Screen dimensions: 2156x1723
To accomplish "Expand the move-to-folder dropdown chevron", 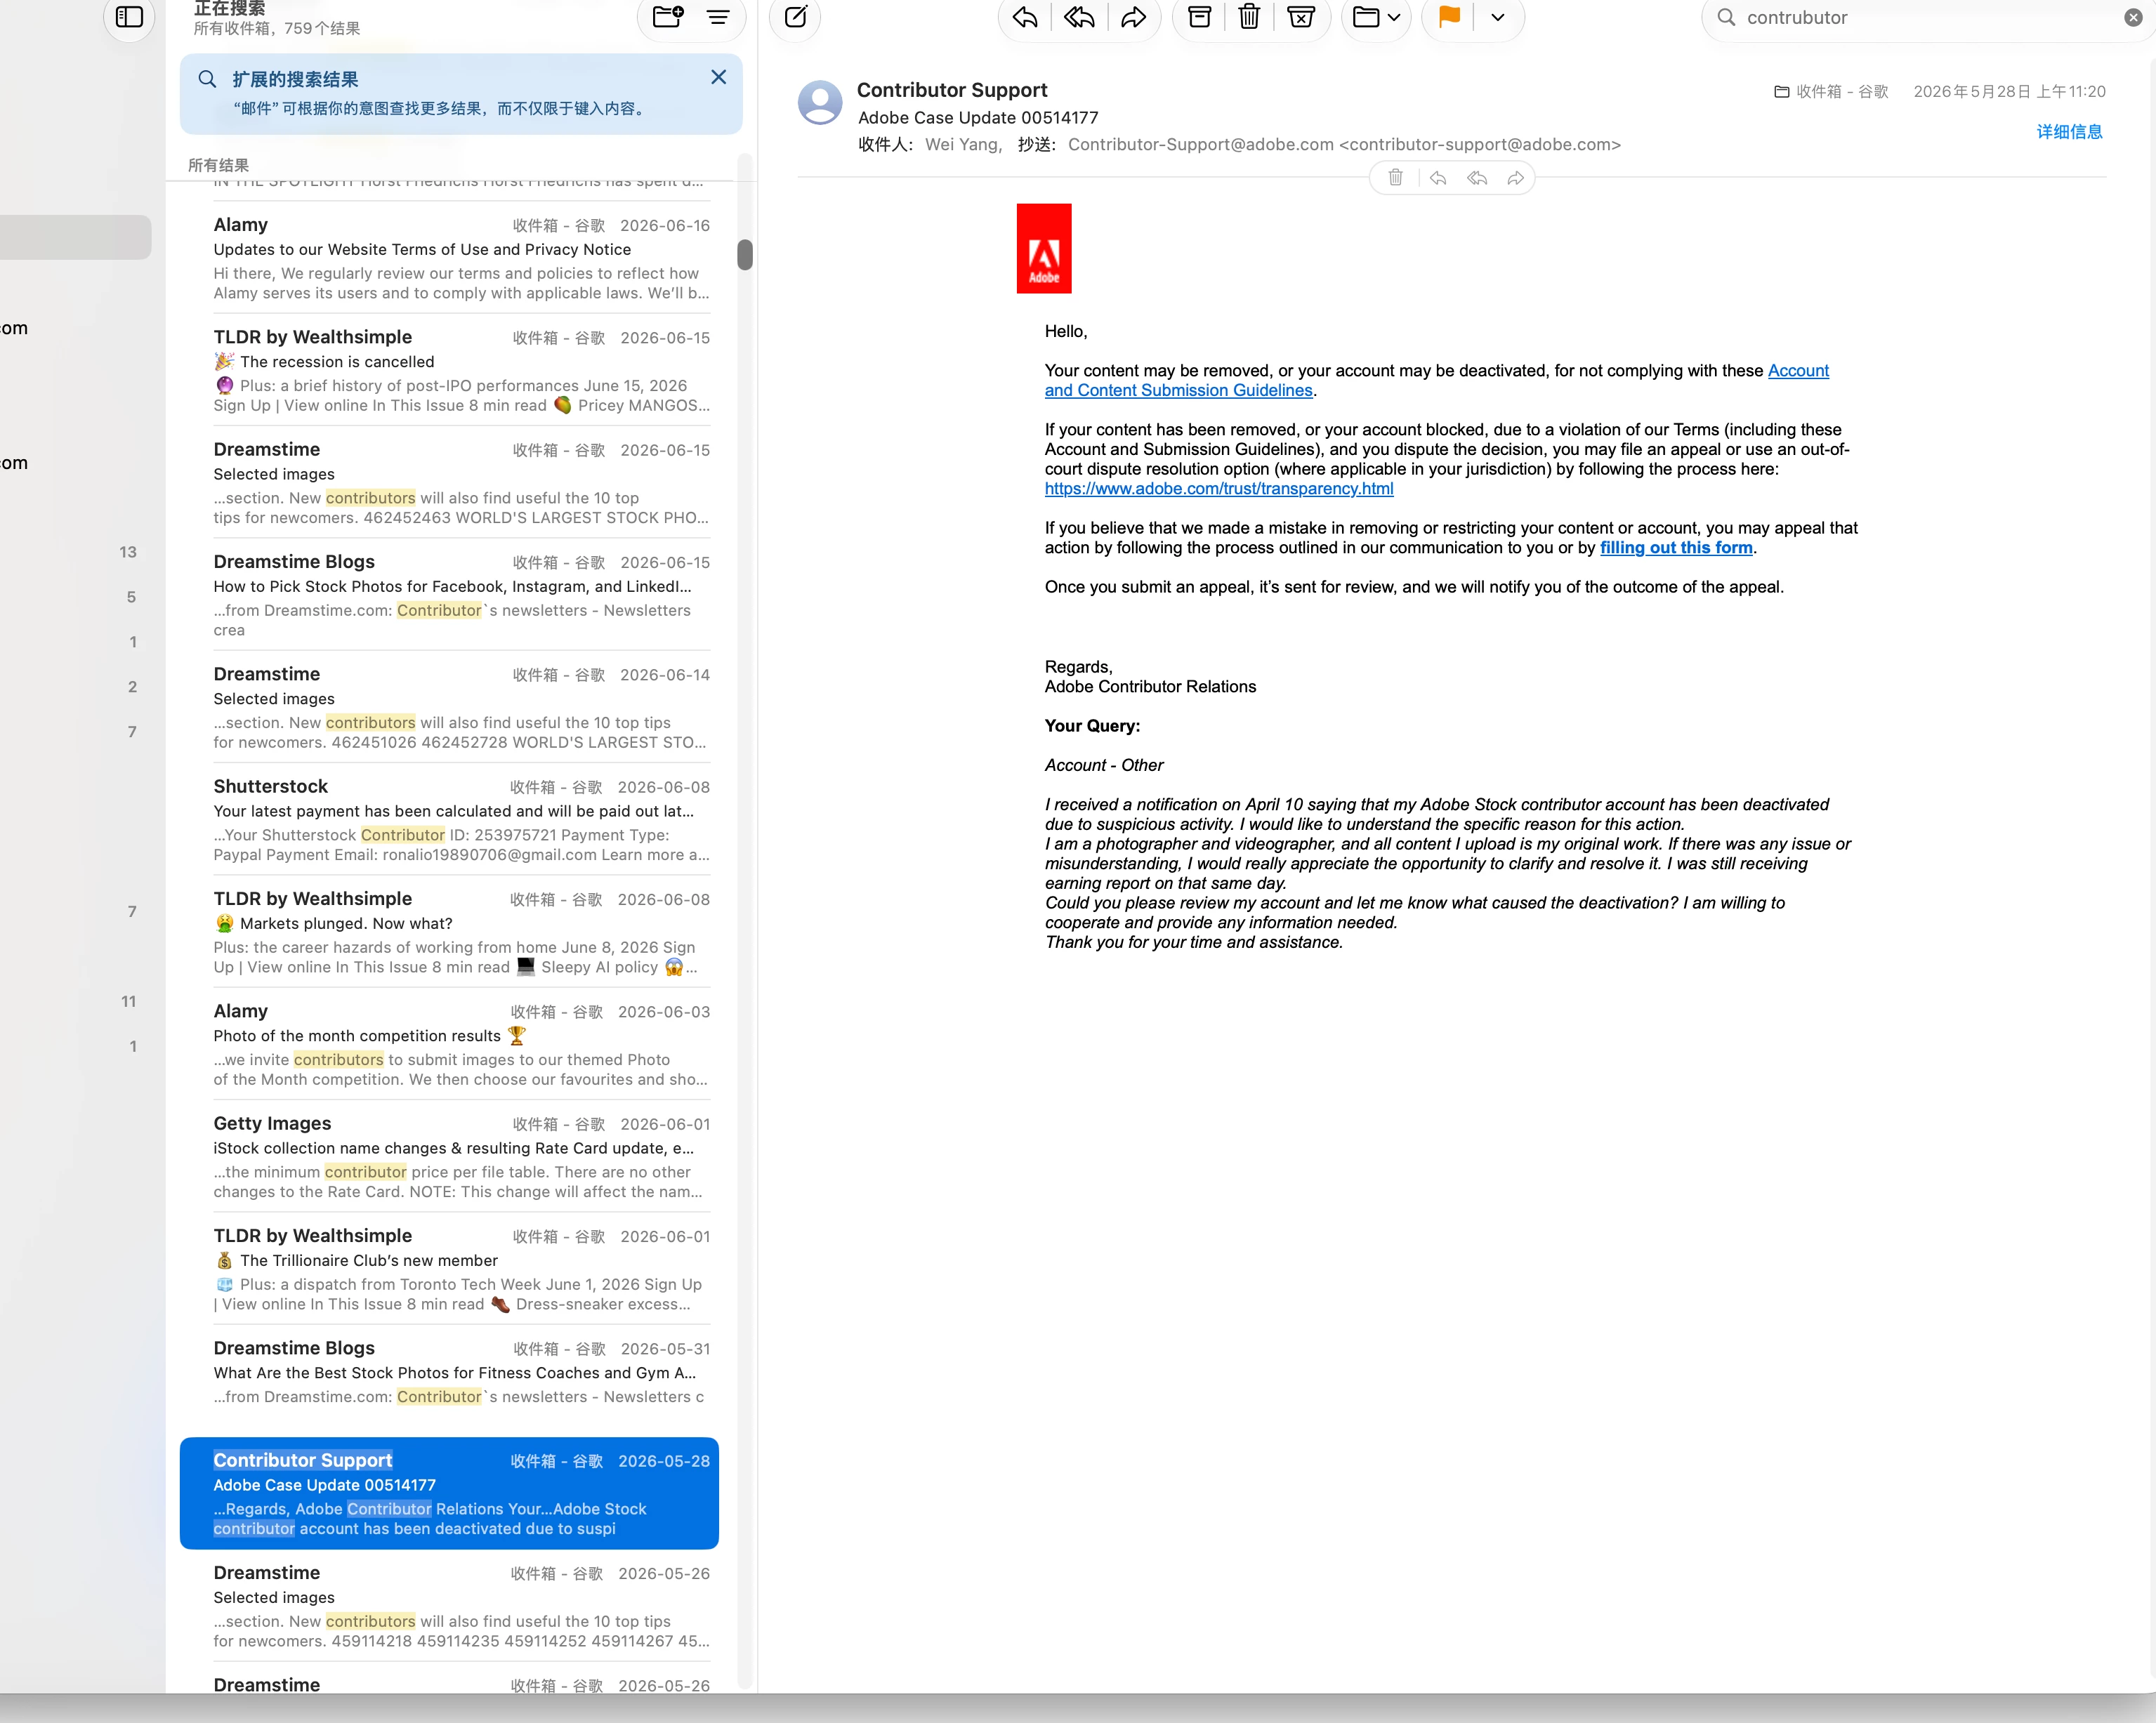I will (x=1394, y=17).
